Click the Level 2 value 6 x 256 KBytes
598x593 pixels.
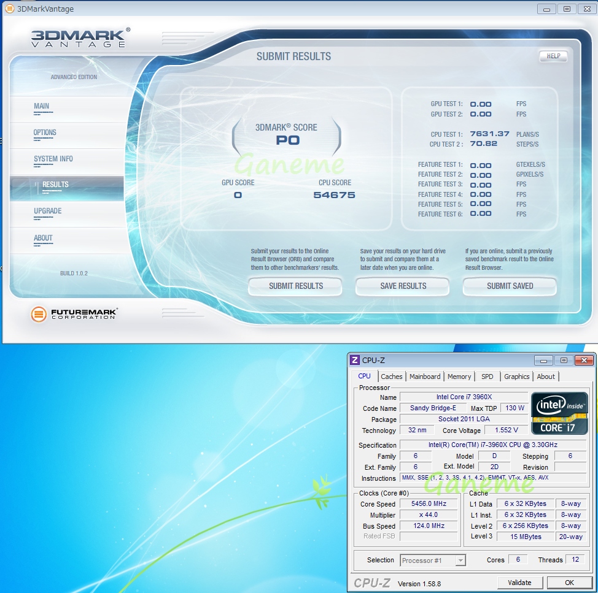pyautogui.click(x=526, y=526)
